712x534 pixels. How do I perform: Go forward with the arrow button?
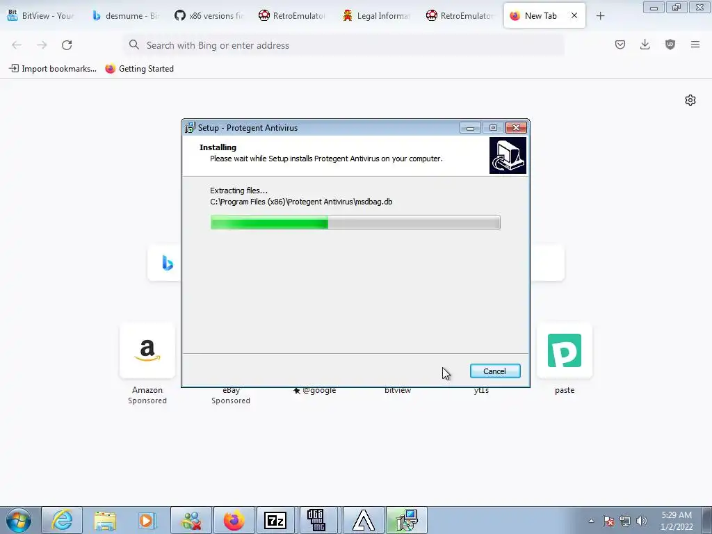(x=42, y=45)
